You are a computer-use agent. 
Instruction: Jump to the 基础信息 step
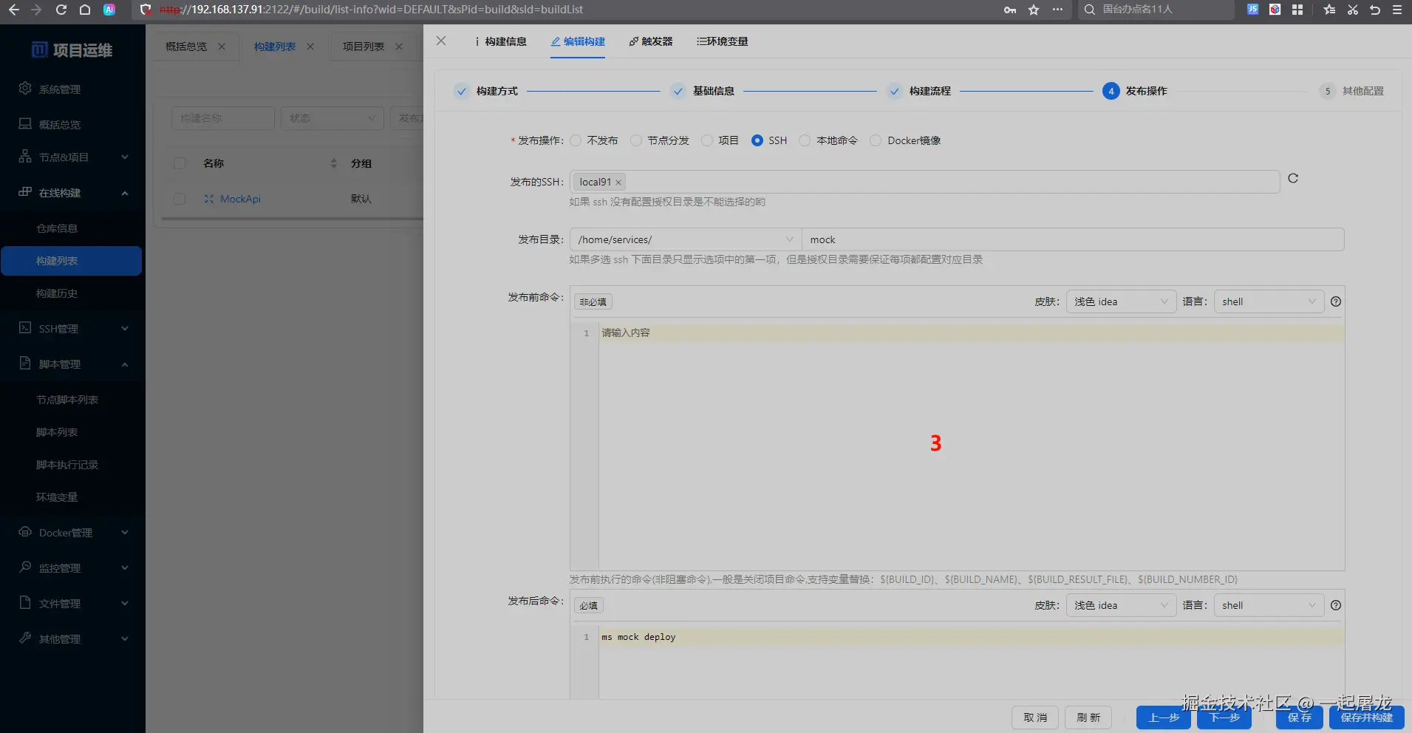pyautogui.click(x=703, y=91)
